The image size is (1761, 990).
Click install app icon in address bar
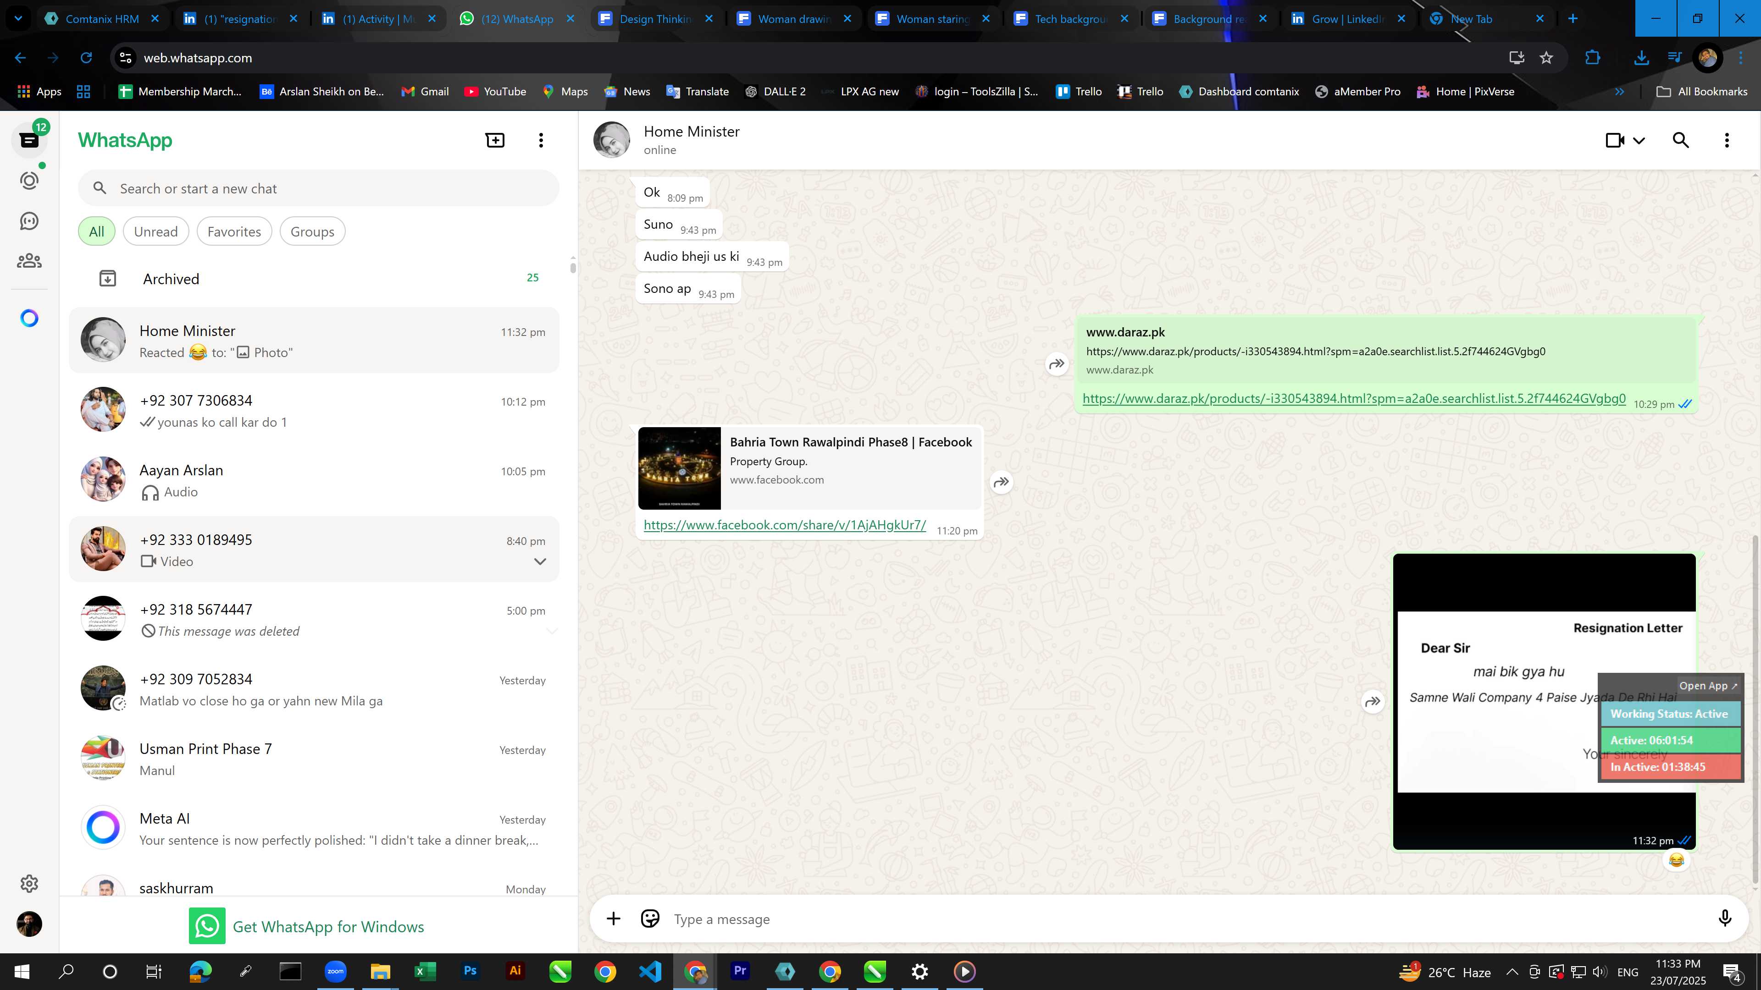[1516, 58]
